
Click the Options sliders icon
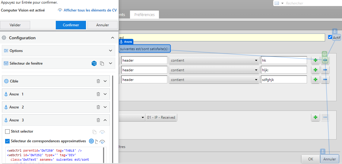[x=6, y=50]
